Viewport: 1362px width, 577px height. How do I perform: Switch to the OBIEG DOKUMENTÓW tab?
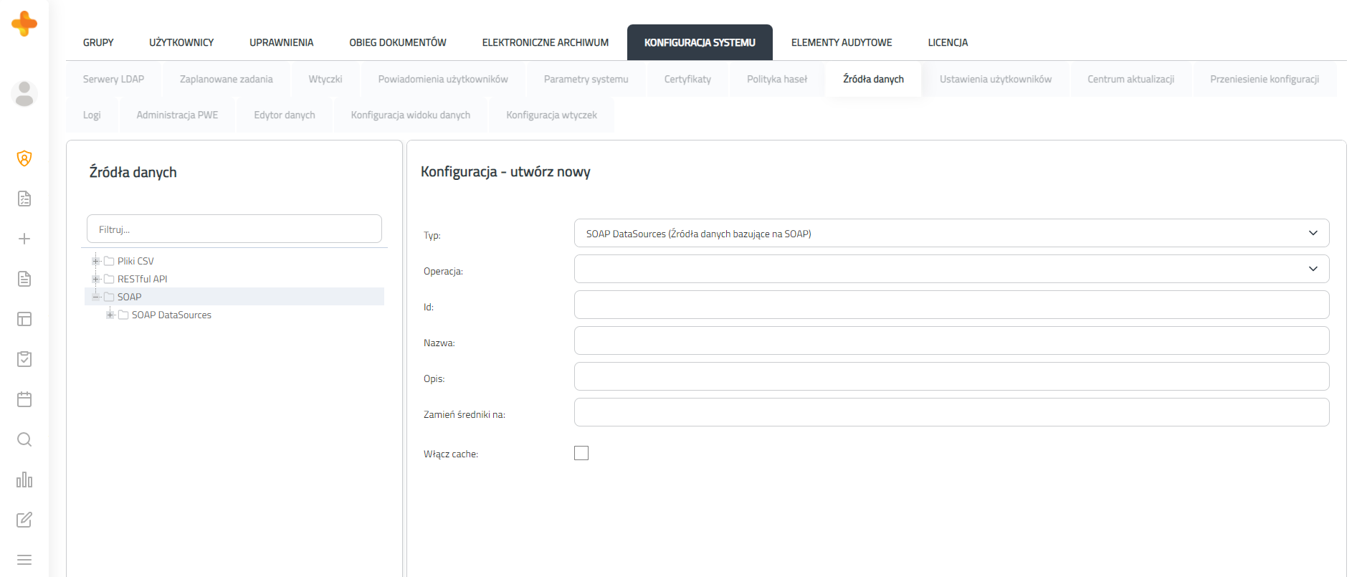click(398, 42)
